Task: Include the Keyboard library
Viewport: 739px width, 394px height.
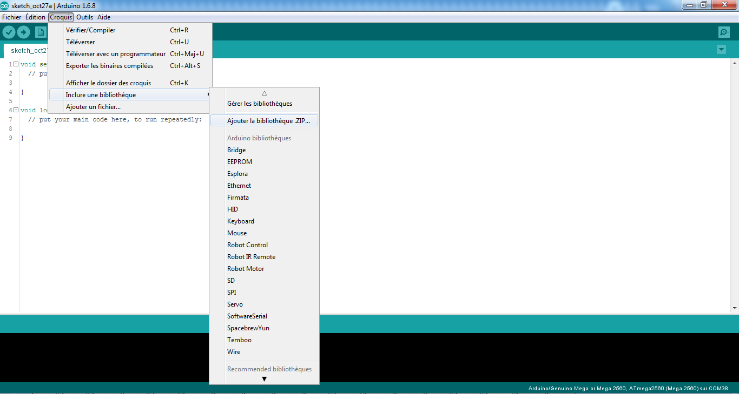Action: pos(264,221)
